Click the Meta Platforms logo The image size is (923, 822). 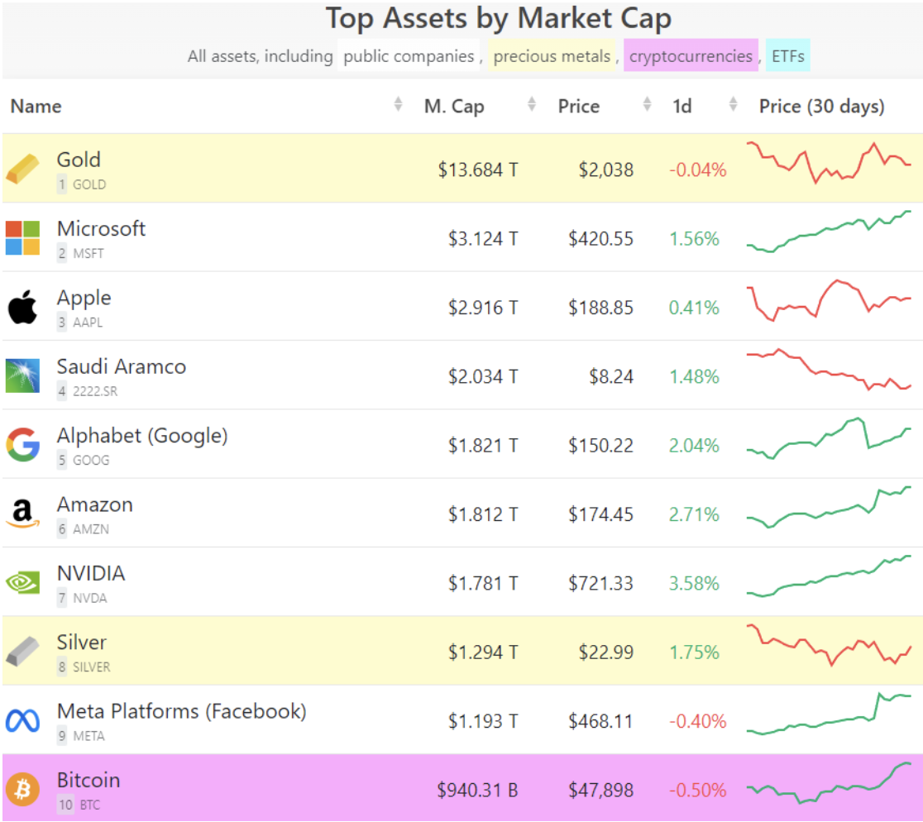[23, 720]
